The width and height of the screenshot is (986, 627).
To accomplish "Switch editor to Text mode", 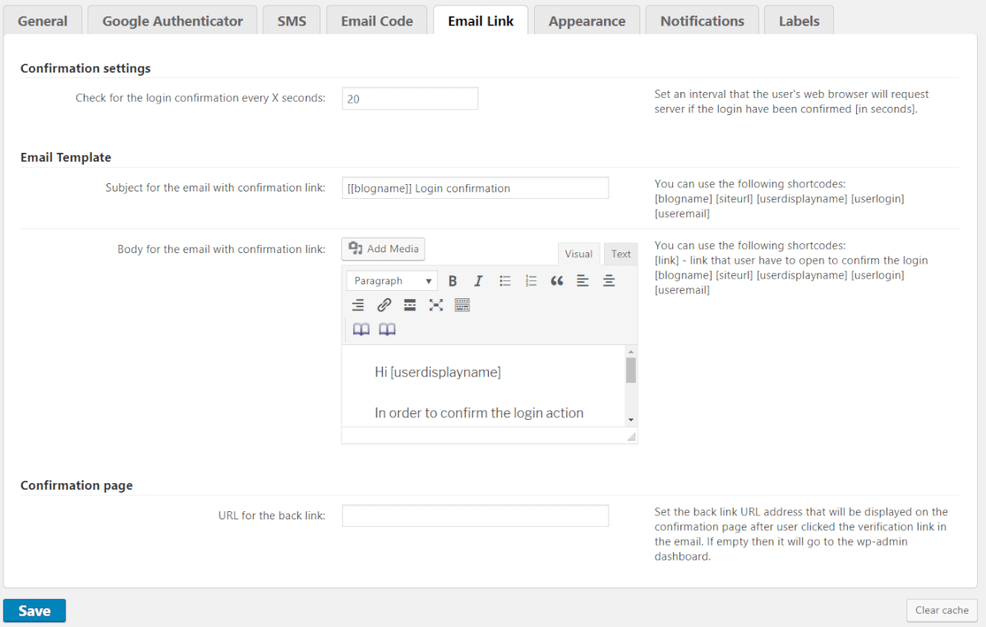I will pos(620,254).
